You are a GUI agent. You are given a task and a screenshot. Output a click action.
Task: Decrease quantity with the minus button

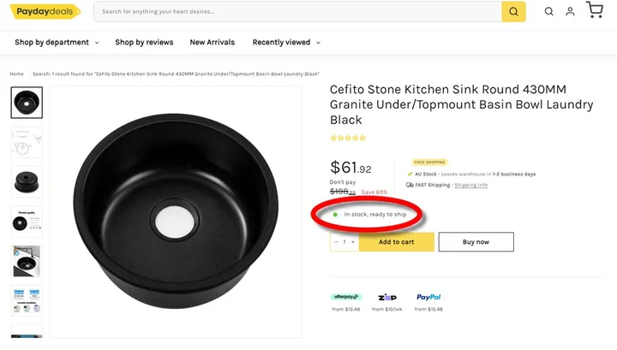point(336,242)
